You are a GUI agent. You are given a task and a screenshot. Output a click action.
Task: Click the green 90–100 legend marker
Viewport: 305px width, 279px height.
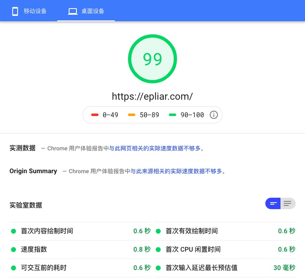[x=173, y=115]
